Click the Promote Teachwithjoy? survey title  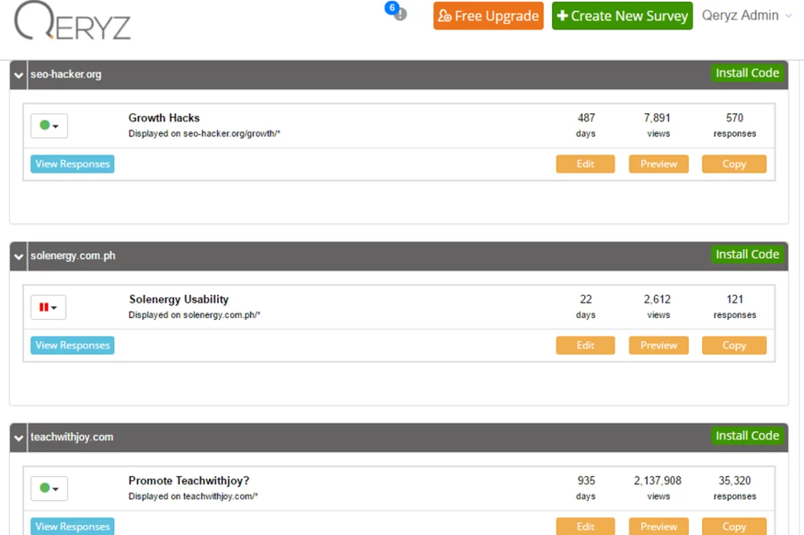tap(189, 481)
